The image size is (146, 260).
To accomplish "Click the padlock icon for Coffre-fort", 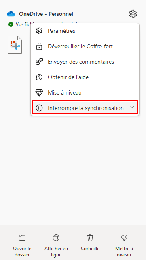I will pos(39,46).
